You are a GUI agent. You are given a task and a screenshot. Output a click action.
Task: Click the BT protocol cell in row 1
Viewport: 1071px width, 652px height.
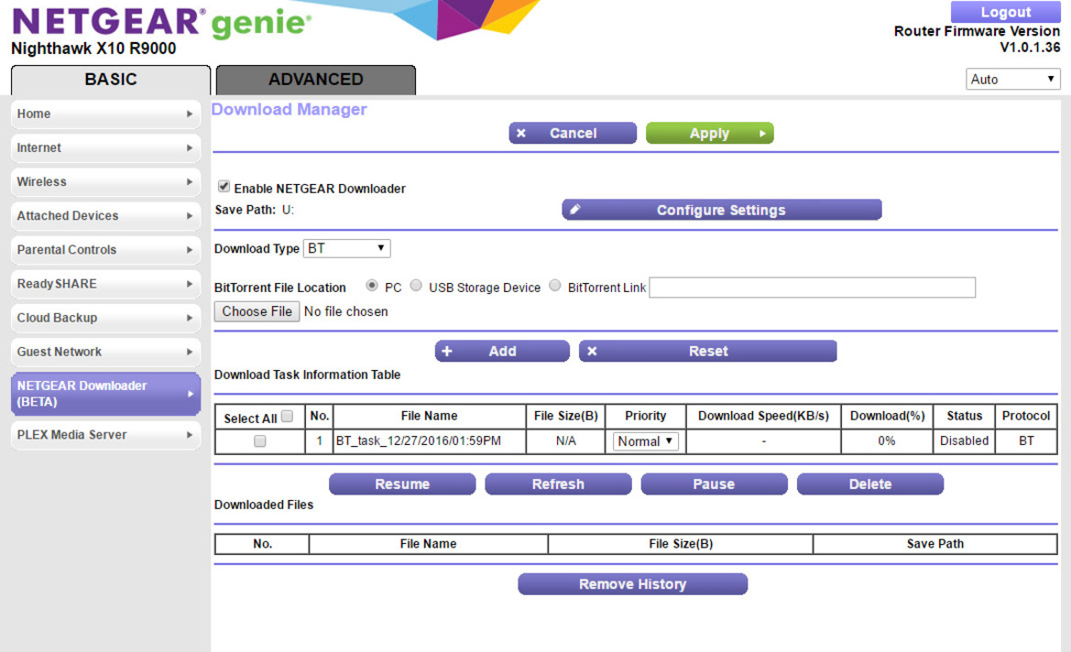tap(1026, 441)
